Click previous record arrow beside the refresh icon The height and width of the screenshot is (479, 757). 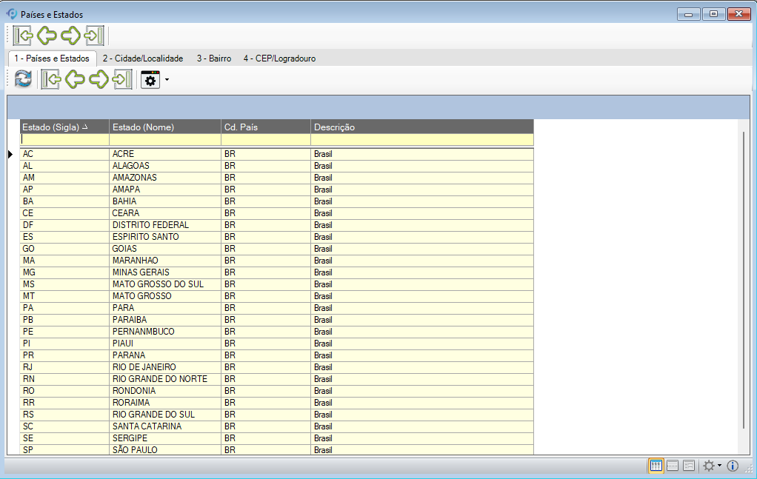(x=75, y=79)
